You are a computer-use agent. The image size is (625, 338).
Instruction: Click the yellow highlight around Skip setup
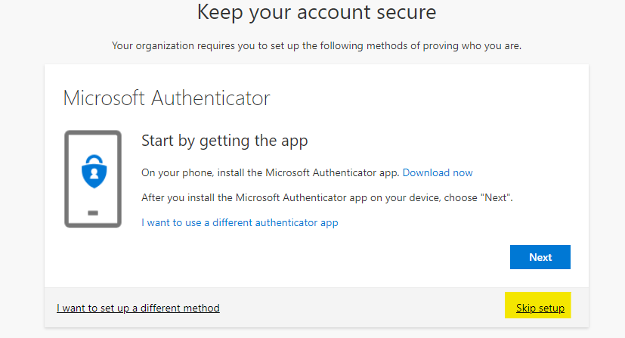(x=537, y=305)
